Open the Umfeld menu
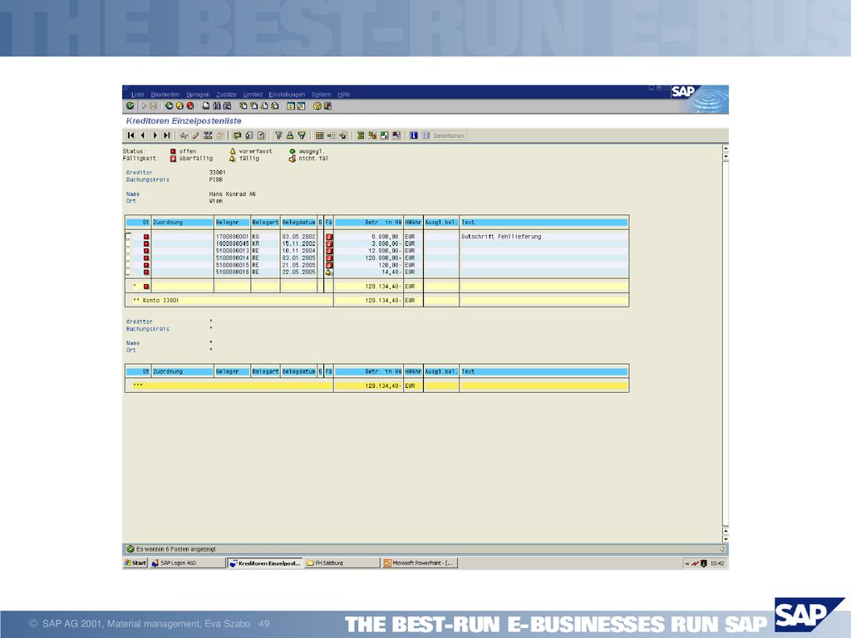851x638 pixels. tap(253, 95)
